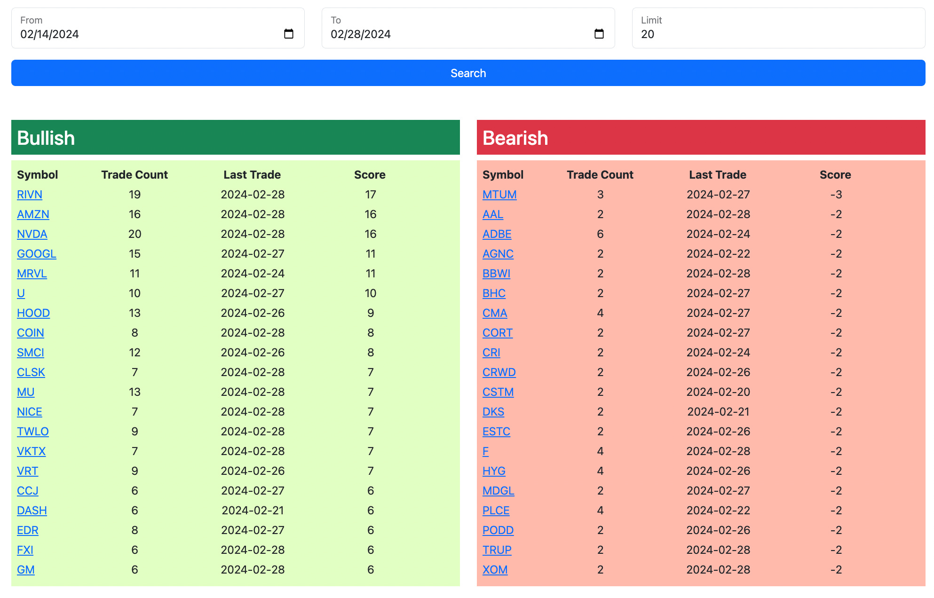
Task: Open the NVDA symbol link
Action: 32,234
